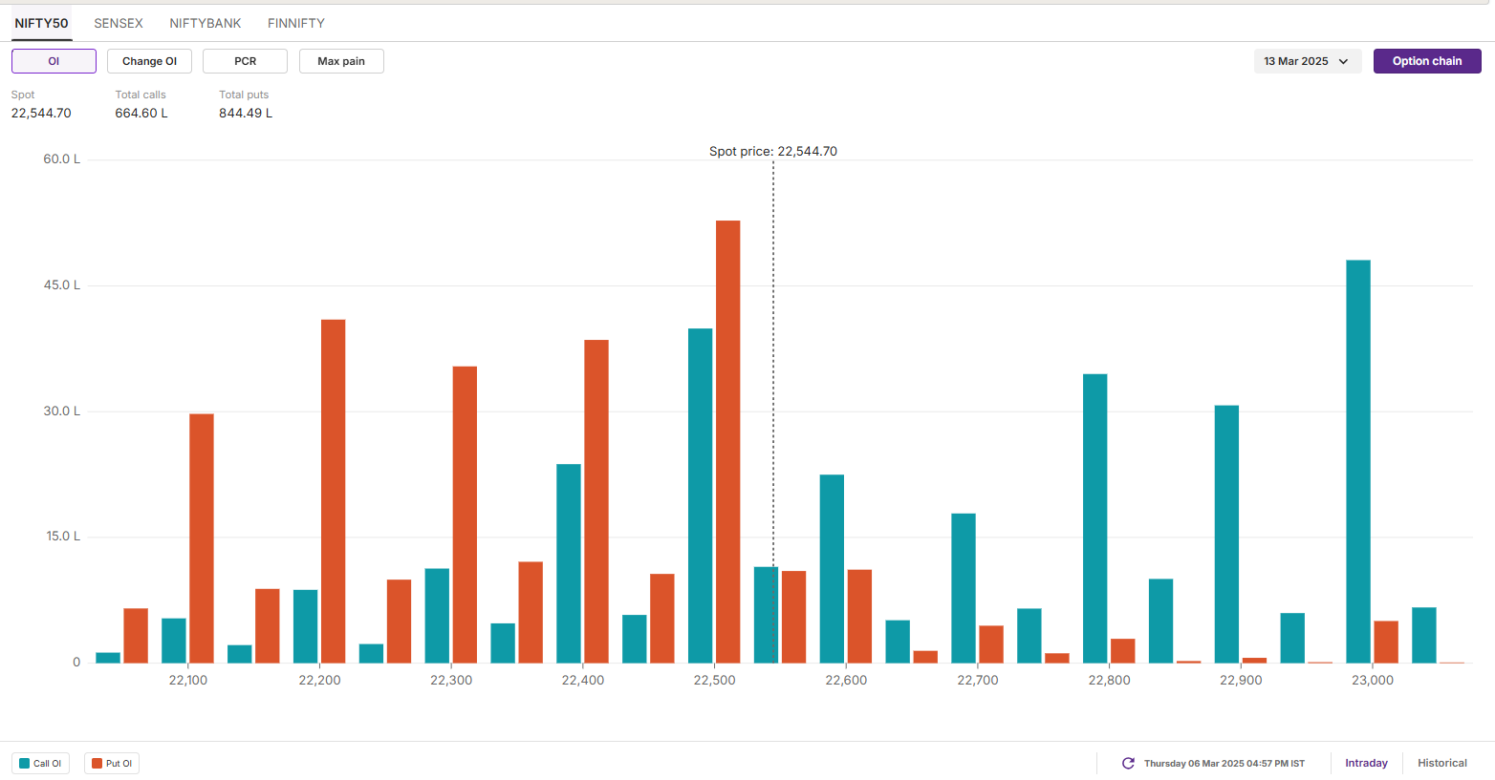Click the 60.0 L y-axis label
1495x780 pixels.
tap(62, 159)
